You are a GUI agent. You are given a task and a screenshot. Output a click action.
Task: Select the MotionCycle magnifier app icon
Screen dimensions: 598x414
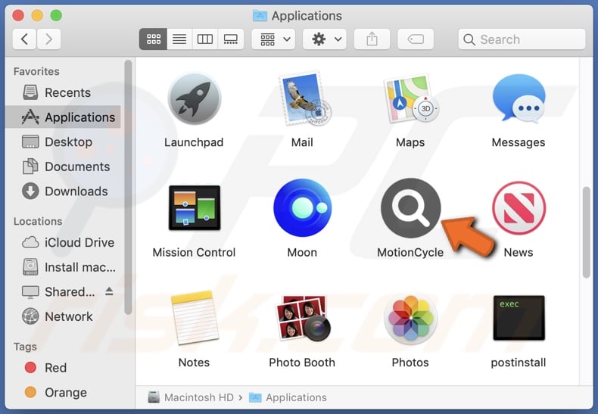click(411, 208)
